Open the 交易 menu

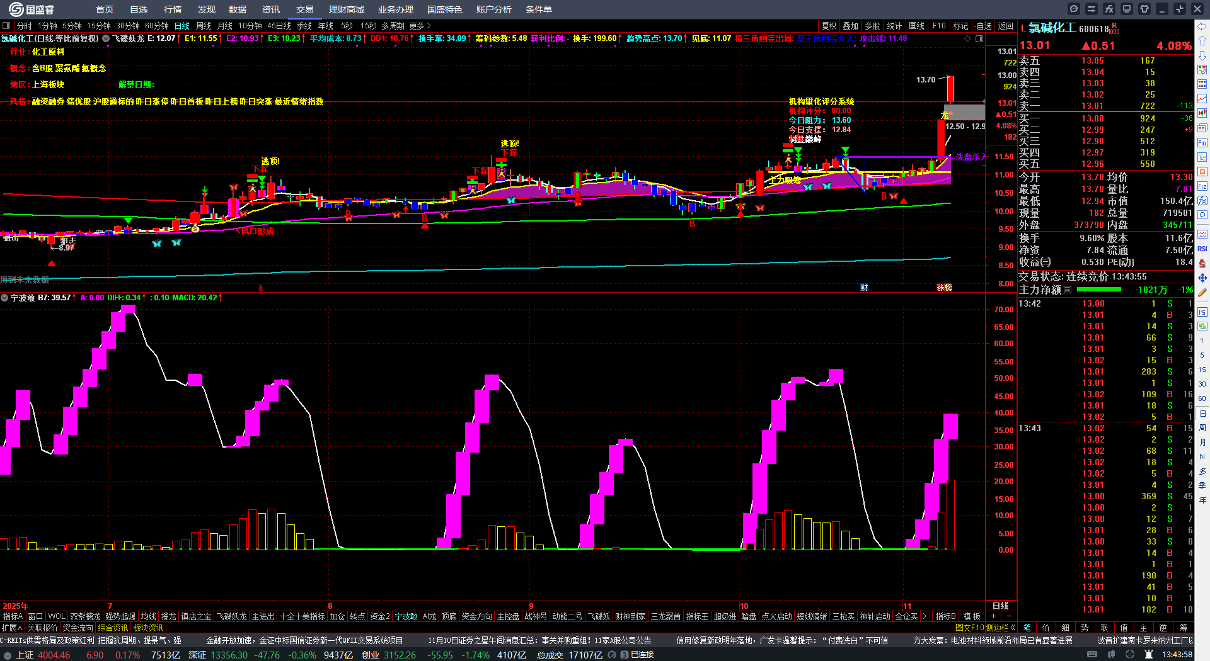click(x=305, y=9)
